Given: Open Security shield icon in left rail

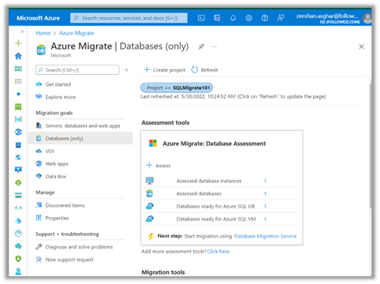Looking at the screenshot, I should point(18,259).
